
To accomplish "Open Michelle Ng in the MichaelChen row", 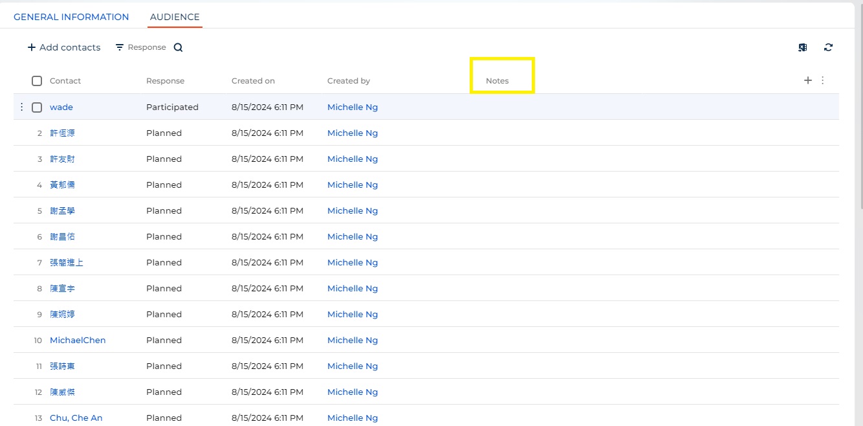I will coord(353,340).
